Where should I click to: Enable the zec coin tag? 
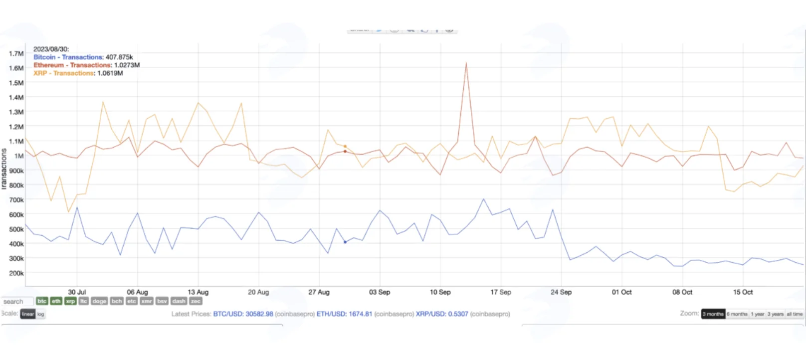196,301
